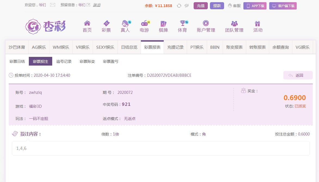Click multiplier text 倍数：1倍
Screen dimensions: 319x182
point(110,134)
